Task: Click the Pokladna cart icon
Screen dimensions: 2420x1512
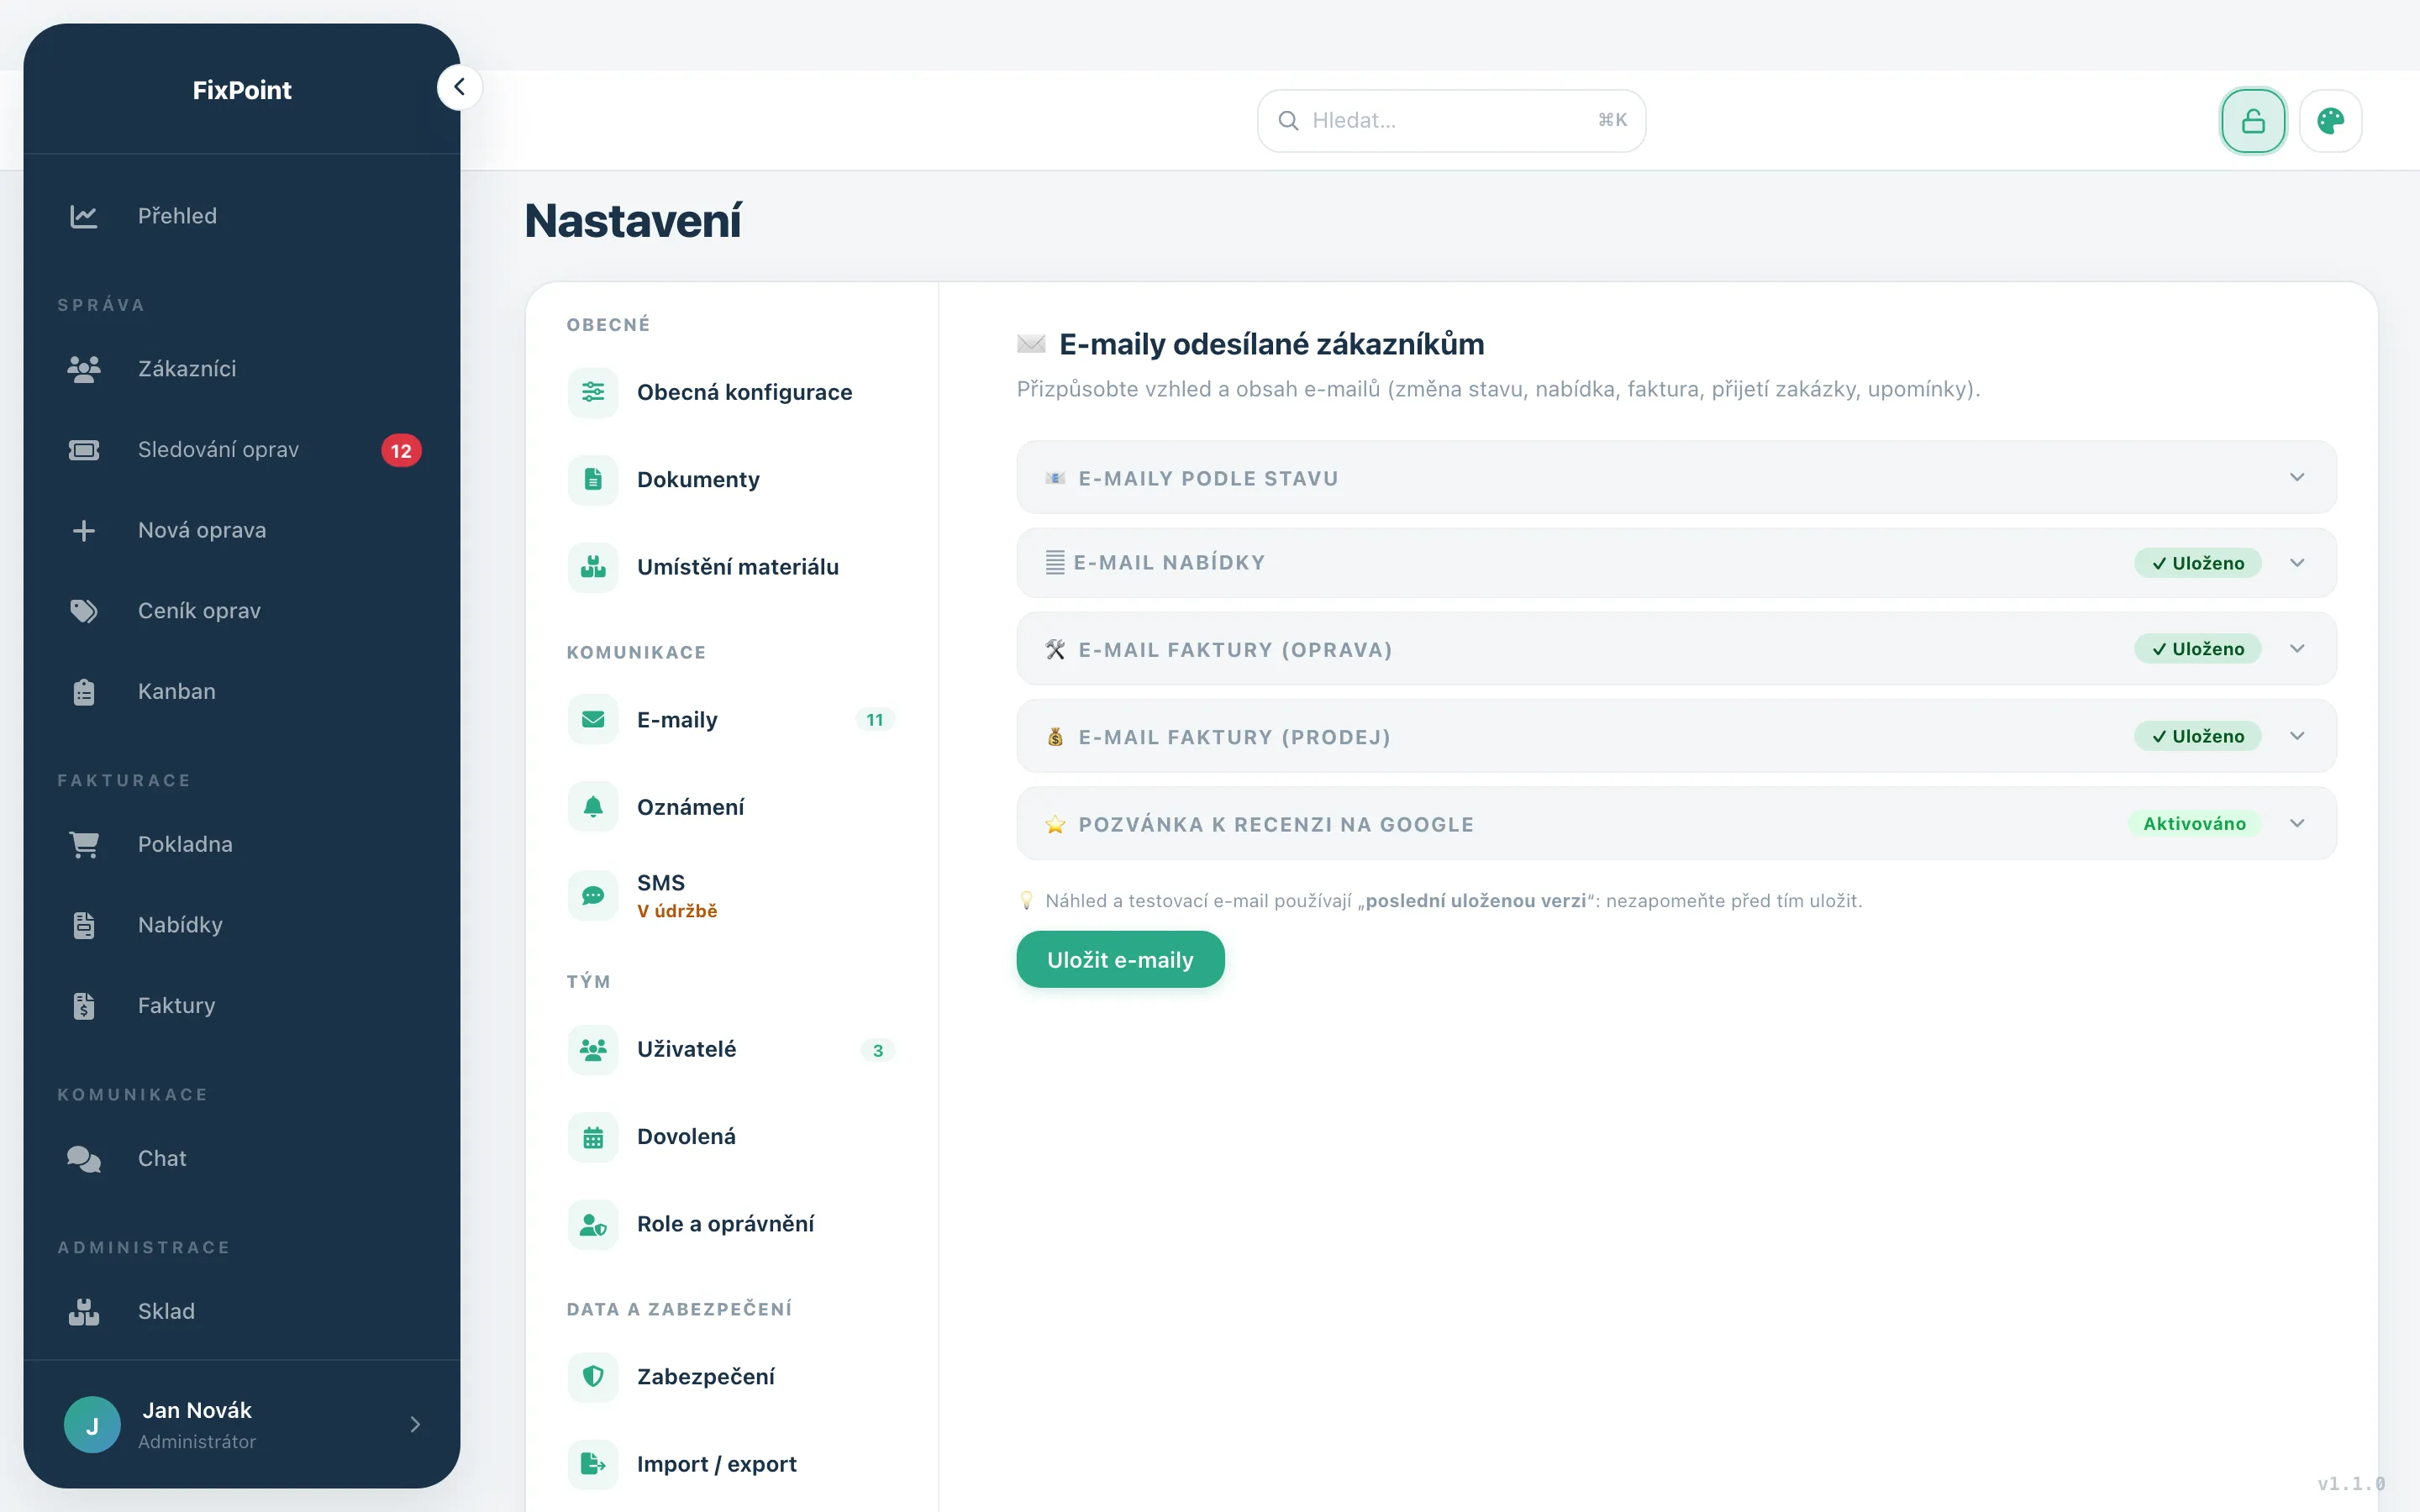Action: (84, 845)
